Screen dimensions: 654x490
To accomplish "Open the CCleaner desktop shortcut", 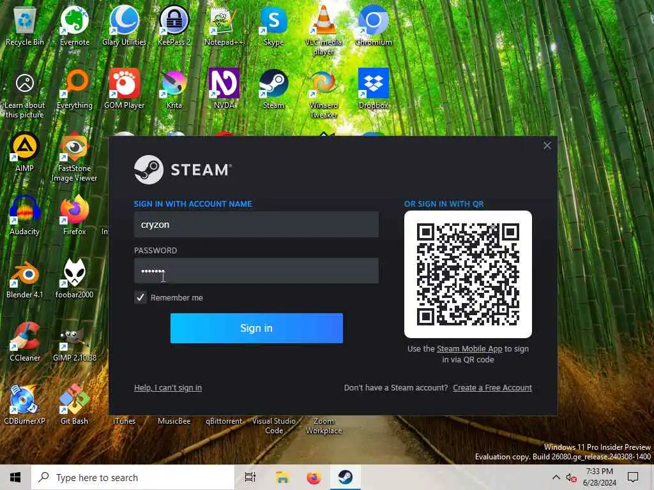I will pyautogui.click(x=25, y=343).
